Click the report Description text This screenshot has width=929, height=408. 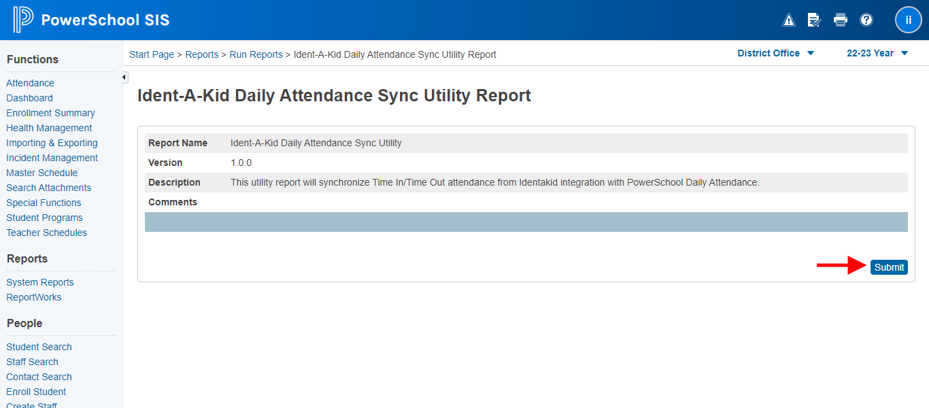(x=495, y=182)
